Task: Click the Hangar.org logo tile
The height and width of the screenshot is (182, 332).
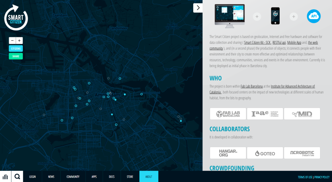Action: (x=228, y=153)
